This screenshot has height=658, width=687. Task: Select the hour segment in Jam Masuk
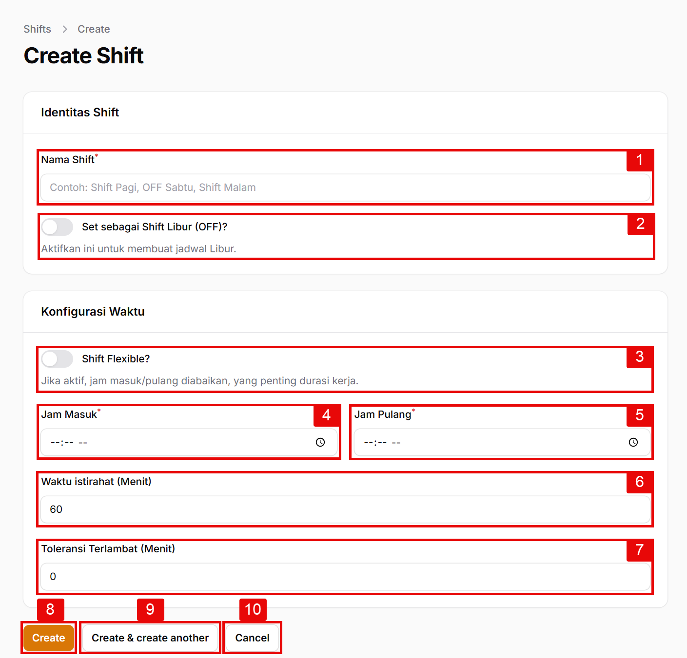pyautogui.click(x=55, y=443)
